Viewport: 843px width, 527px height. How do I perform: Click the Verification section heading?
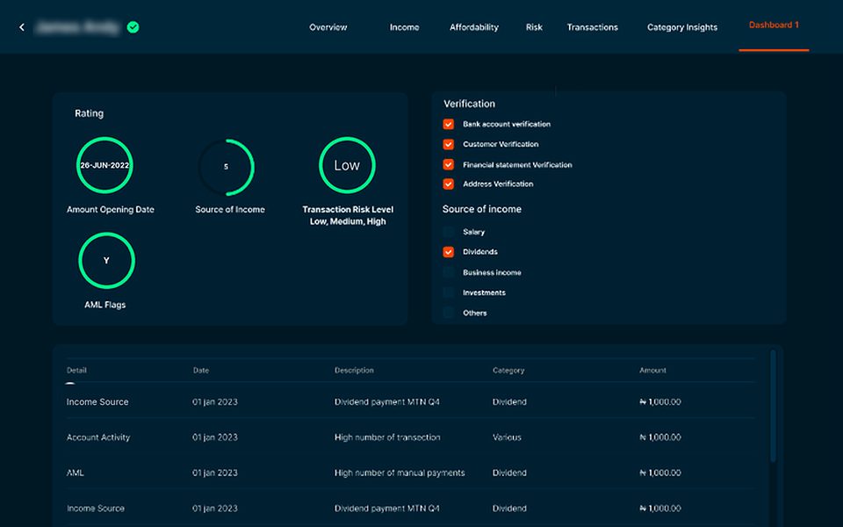click(469, 104)
